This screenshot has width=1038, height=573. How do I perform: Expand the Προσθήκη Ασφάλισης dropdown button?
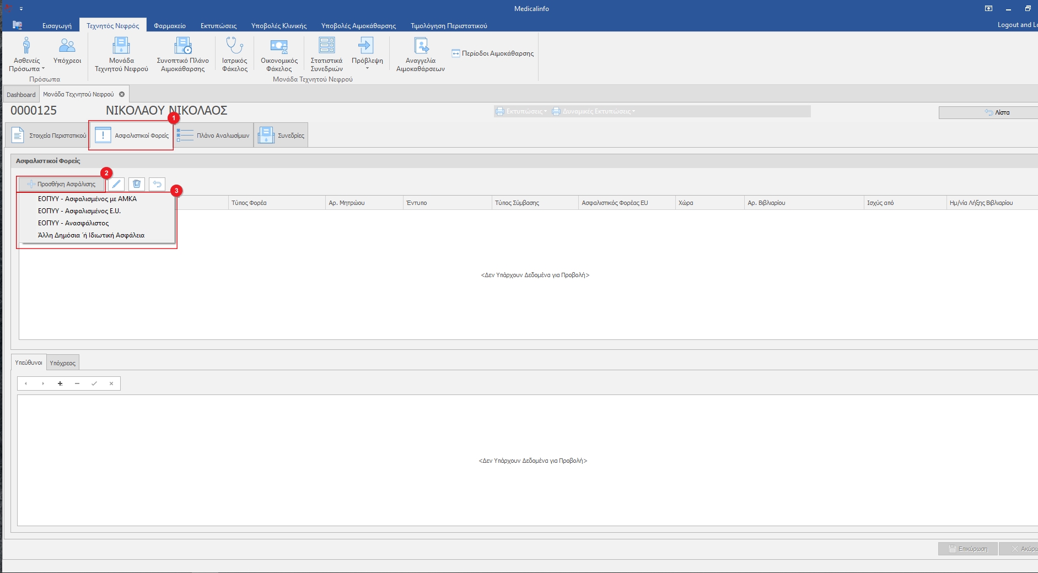(x=61, y=184)
